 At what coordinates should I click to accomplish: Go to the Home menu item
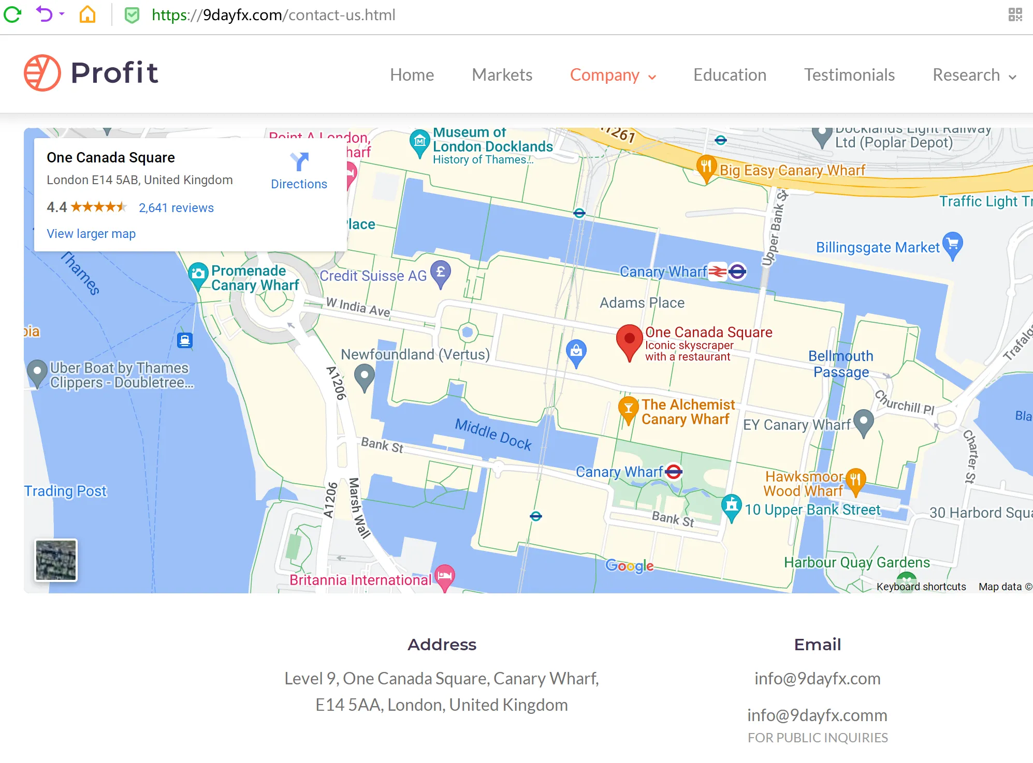[412, 75]
